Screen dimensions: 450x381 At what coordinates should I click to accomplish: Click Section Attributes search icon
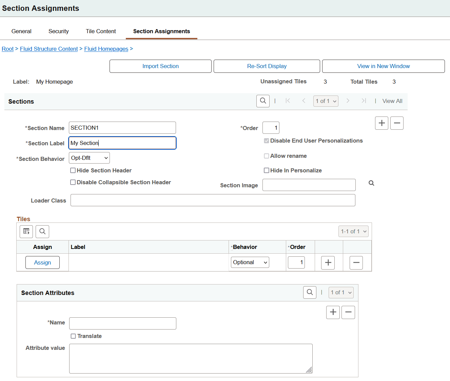[x=310, y=292]
